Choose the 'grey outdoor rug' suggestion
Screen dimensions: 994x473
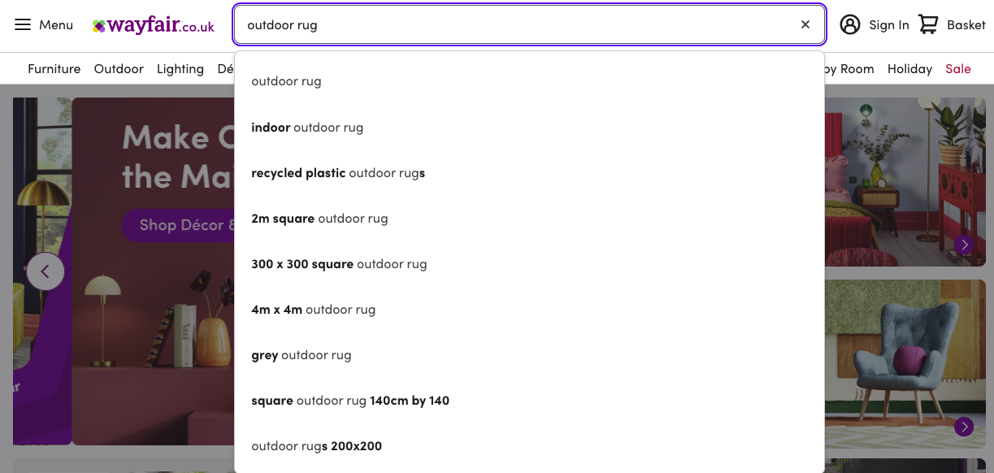coord(302,354)
